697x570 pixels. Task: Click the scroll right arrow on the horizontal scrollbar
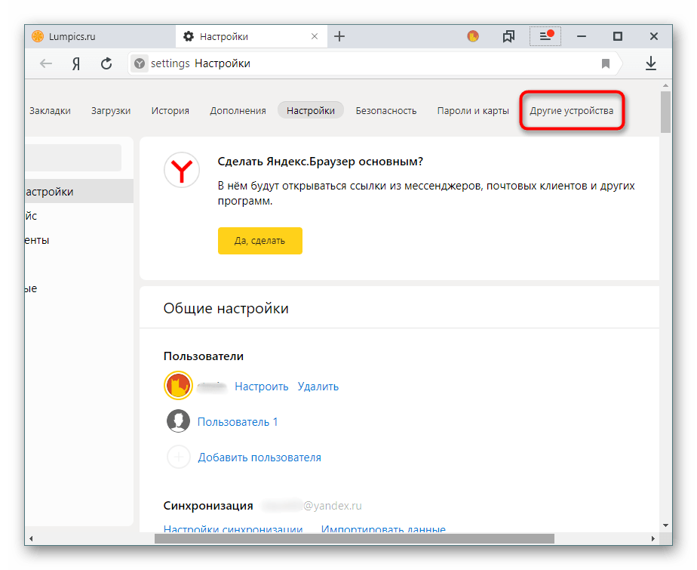point(652,538)
